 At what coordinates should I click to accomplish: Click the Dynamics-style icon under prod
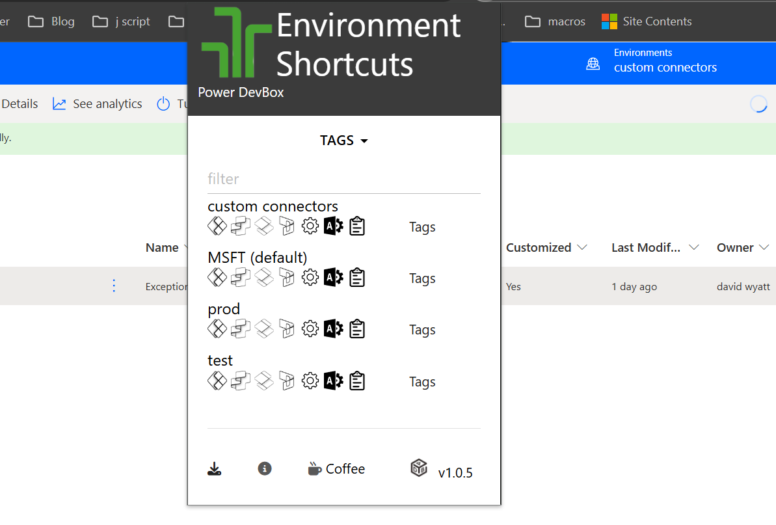[287, 329]
